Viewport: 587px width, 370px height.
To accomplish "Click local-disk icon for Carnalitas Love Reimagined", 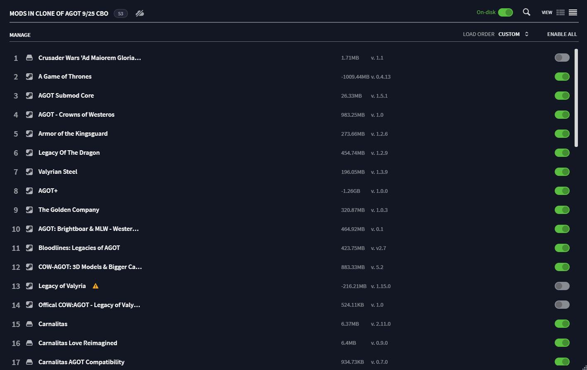I will coord(29,343).
